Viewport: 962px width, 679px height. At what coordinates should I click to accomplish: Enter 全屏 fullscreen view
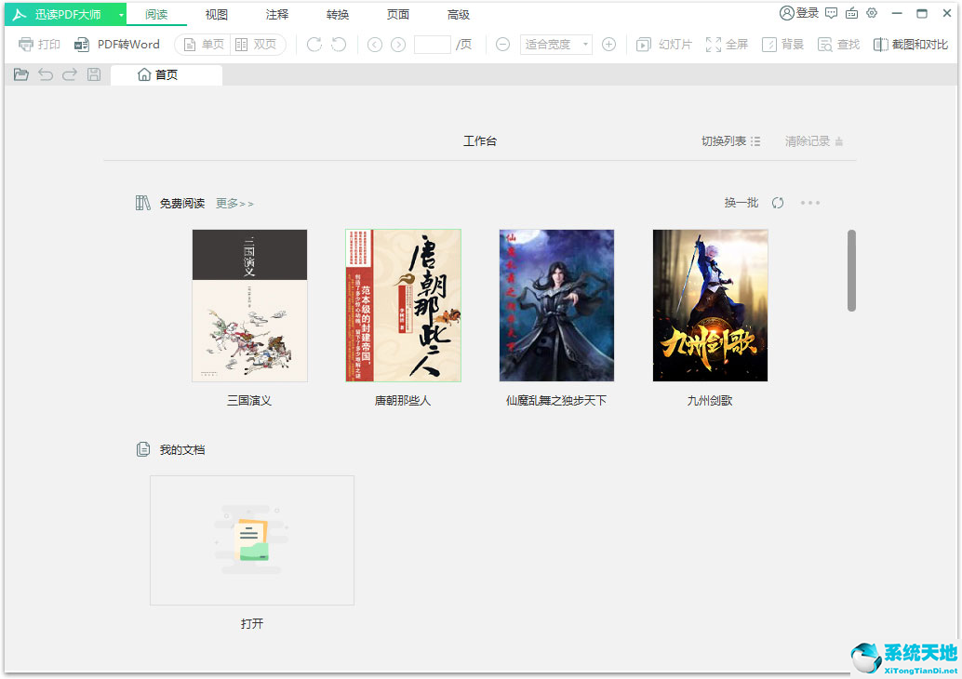[727, 44]
